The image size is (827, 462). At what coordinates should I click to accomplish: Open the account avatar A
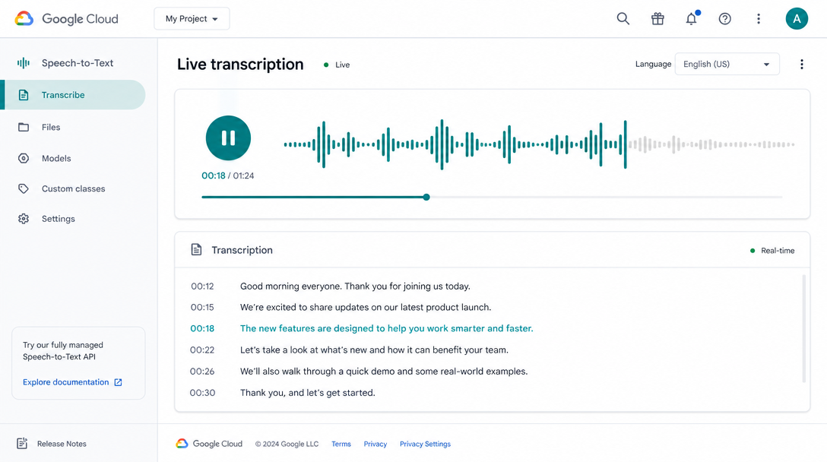[797, 19]
